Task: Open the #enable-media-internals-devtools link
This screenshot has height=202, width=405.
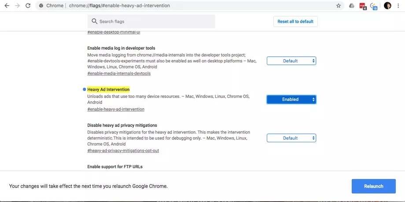Action: [x=119, y=73]
